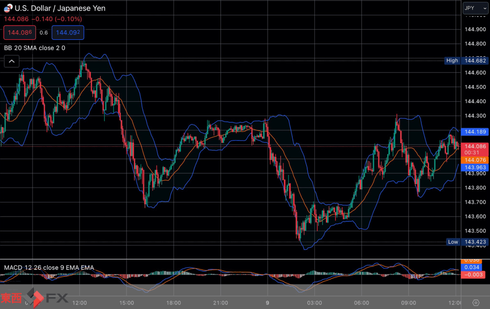Click the red sell price 144.086 button
The width and height of the screenshot is (490, 309).
[20, 32]
